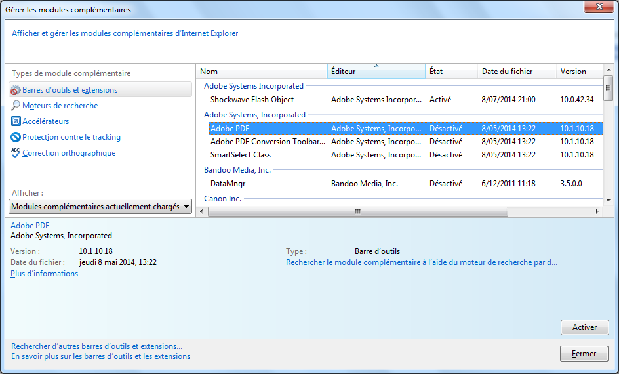
Task: Collapse the Adobe Systems, Incorporated group
Action: pos(254,115)
